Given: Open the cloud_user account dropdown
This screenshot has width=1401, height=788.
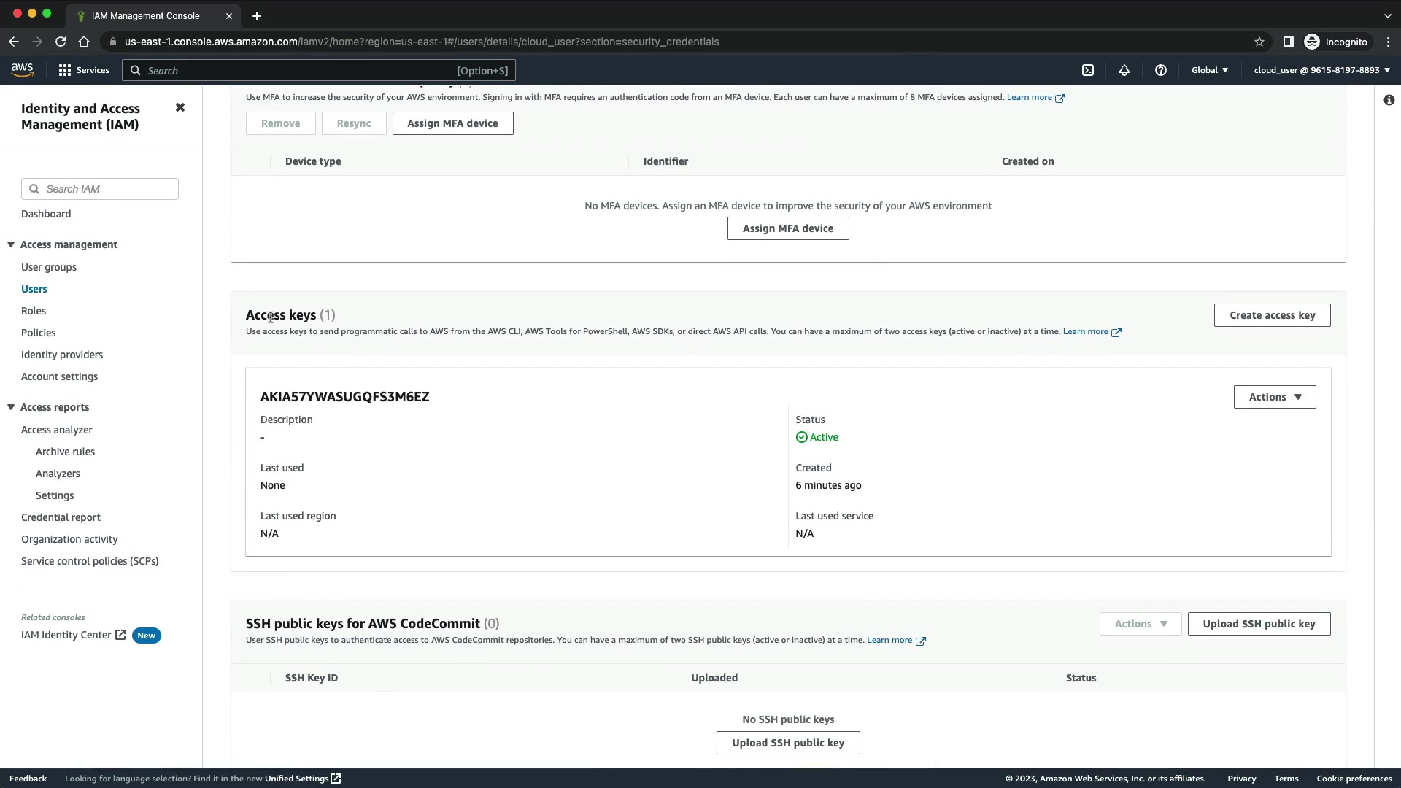Looking at the screenshot, I should 1321,70.
